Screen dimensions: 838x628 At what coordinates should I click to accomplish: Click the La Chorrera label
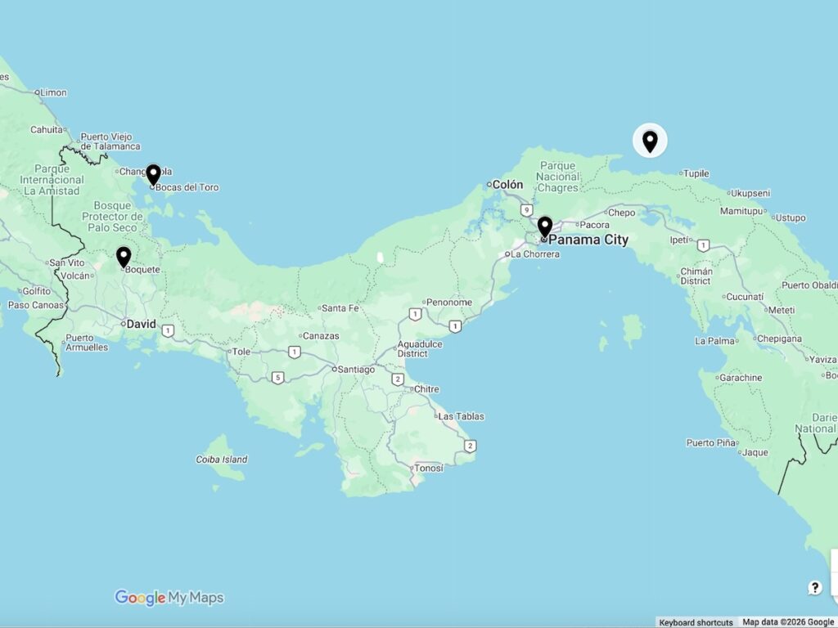tap(535, 254)
